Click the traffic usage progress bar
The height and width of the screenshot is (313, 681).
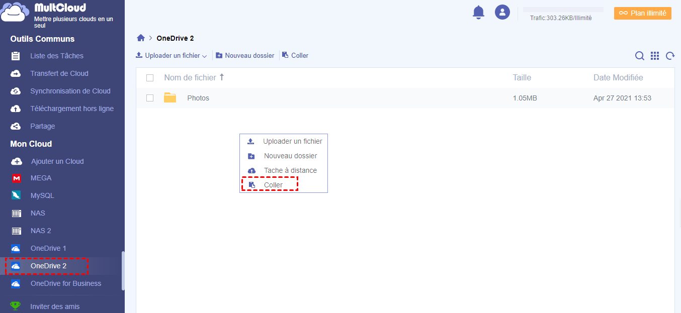point(563,10)
